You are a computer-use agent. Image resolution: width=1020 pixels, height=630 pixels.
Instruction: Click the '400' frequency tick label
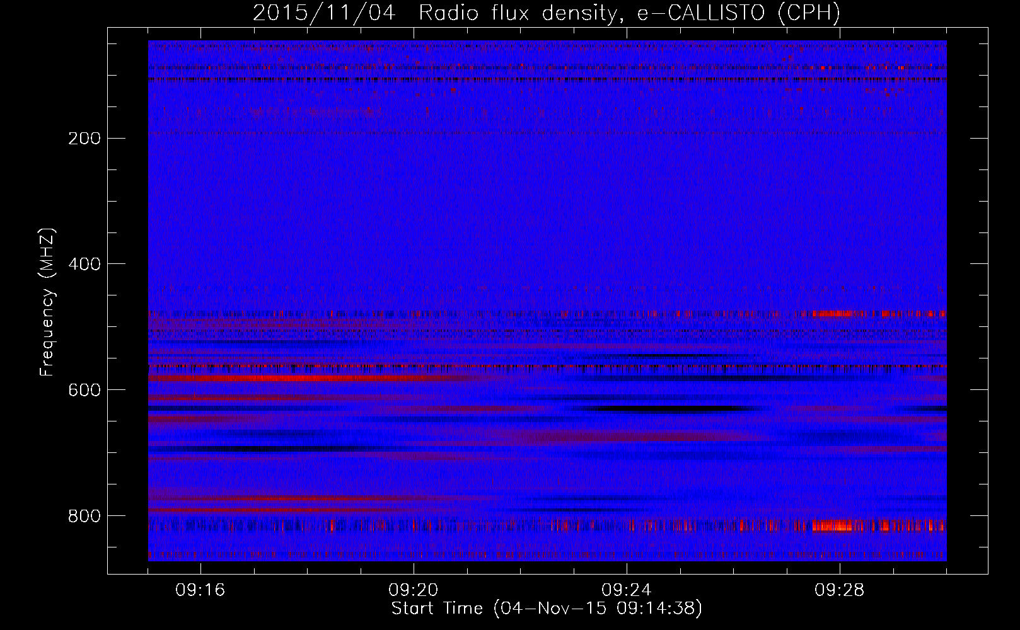[84, 264]
